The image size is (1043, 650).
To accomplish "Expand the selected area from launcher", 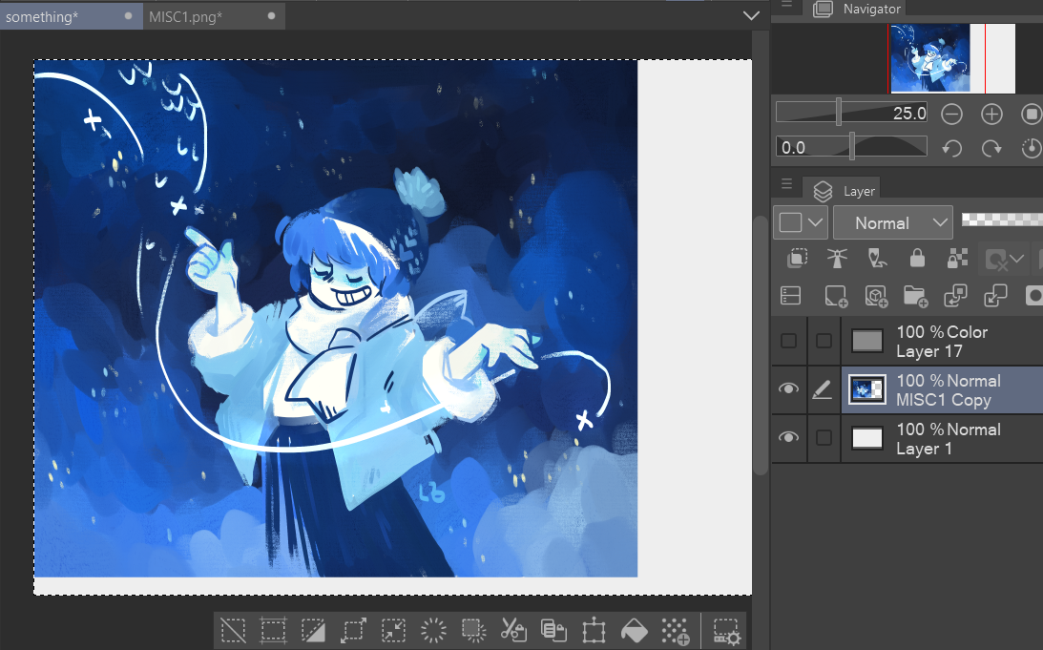I will 353,631.
